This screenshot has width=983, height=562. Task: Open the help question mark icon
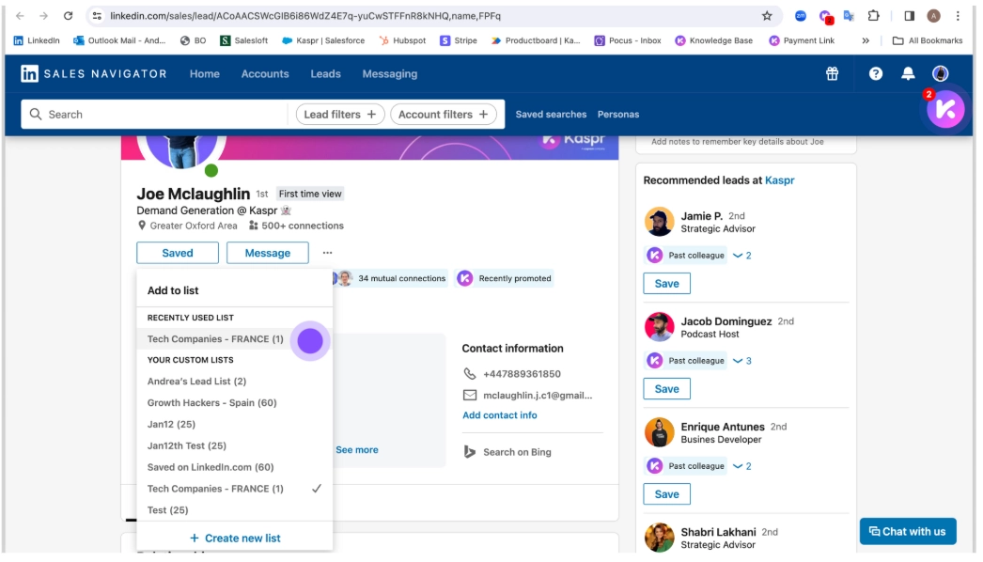coord(875,73)
